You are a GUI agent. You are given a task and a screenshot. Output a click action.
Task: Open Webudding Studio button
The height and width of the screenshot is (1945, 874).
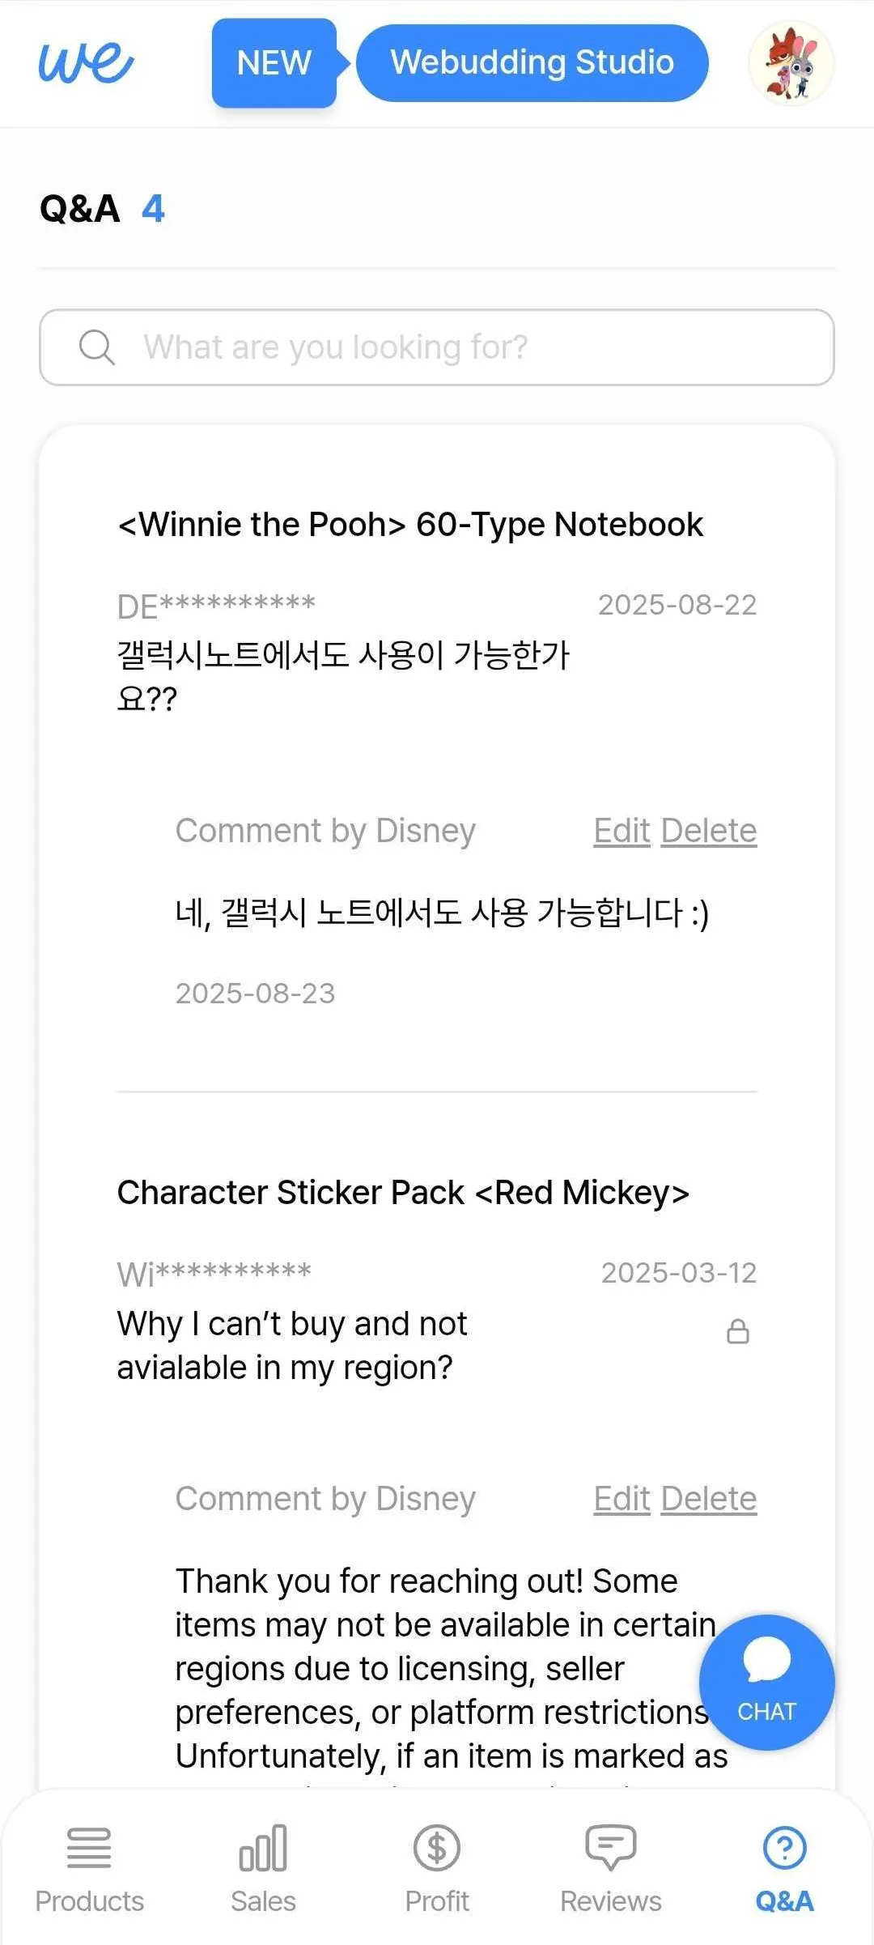click(x=532, y=62)
